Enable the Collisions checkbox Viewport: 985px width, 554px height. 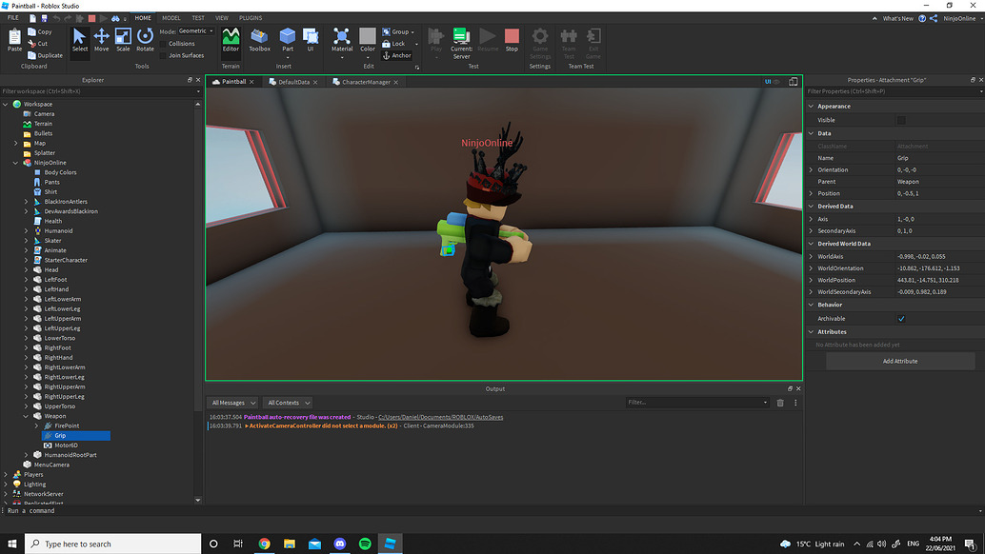tap(163, 44)
